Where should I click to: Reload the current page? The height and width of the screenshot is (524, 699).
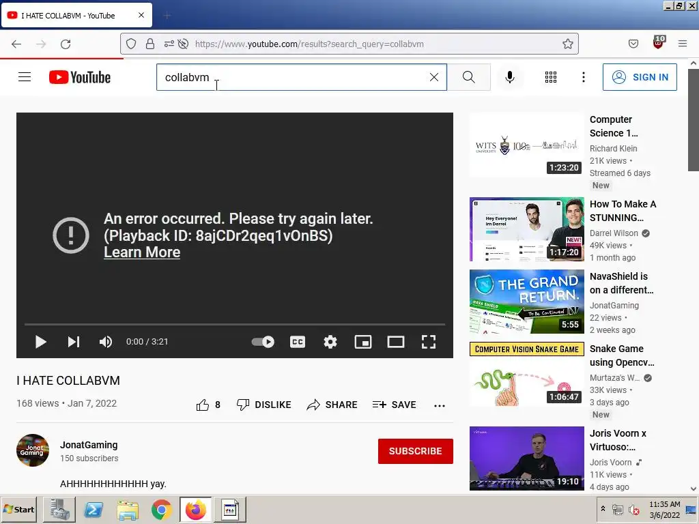66,44
